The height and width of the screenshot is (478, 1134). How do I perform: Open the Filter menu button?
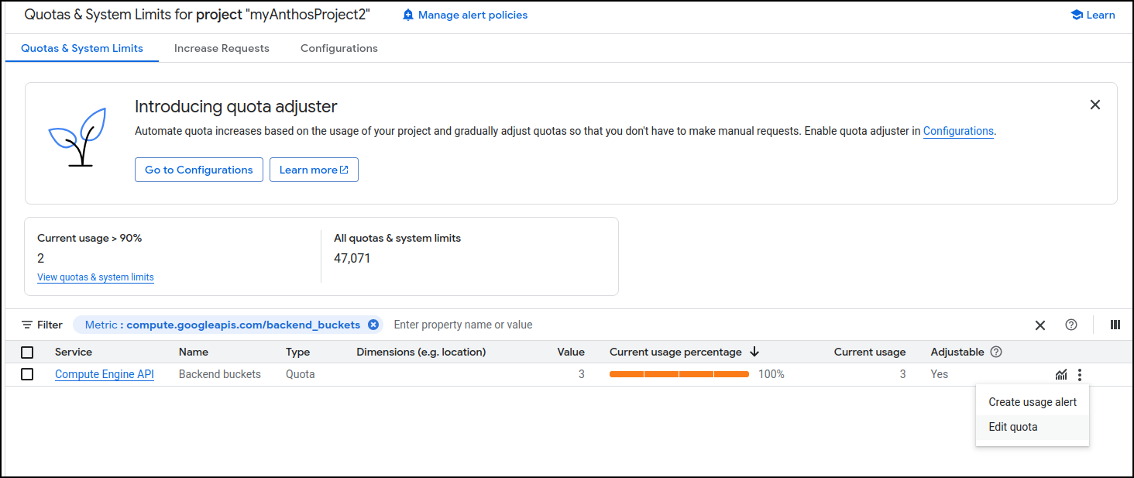[42, 325]
